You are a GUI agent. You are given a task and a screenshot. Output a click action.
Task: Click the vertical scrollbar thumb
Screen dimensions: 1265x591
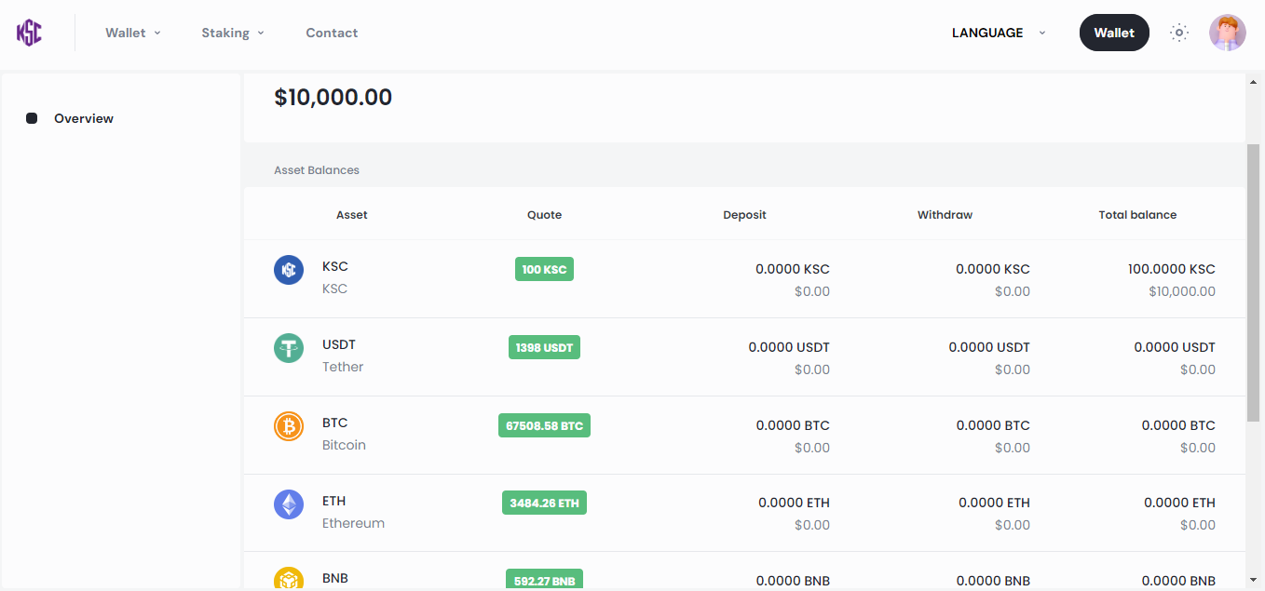[1253, 281]
